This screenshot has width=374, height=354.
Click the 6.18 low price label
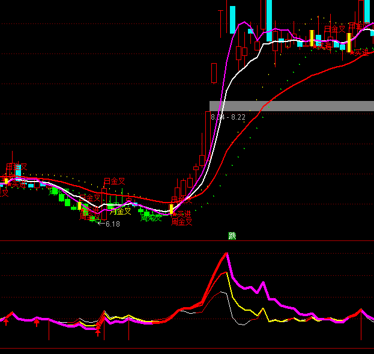(x=112, y=224)
